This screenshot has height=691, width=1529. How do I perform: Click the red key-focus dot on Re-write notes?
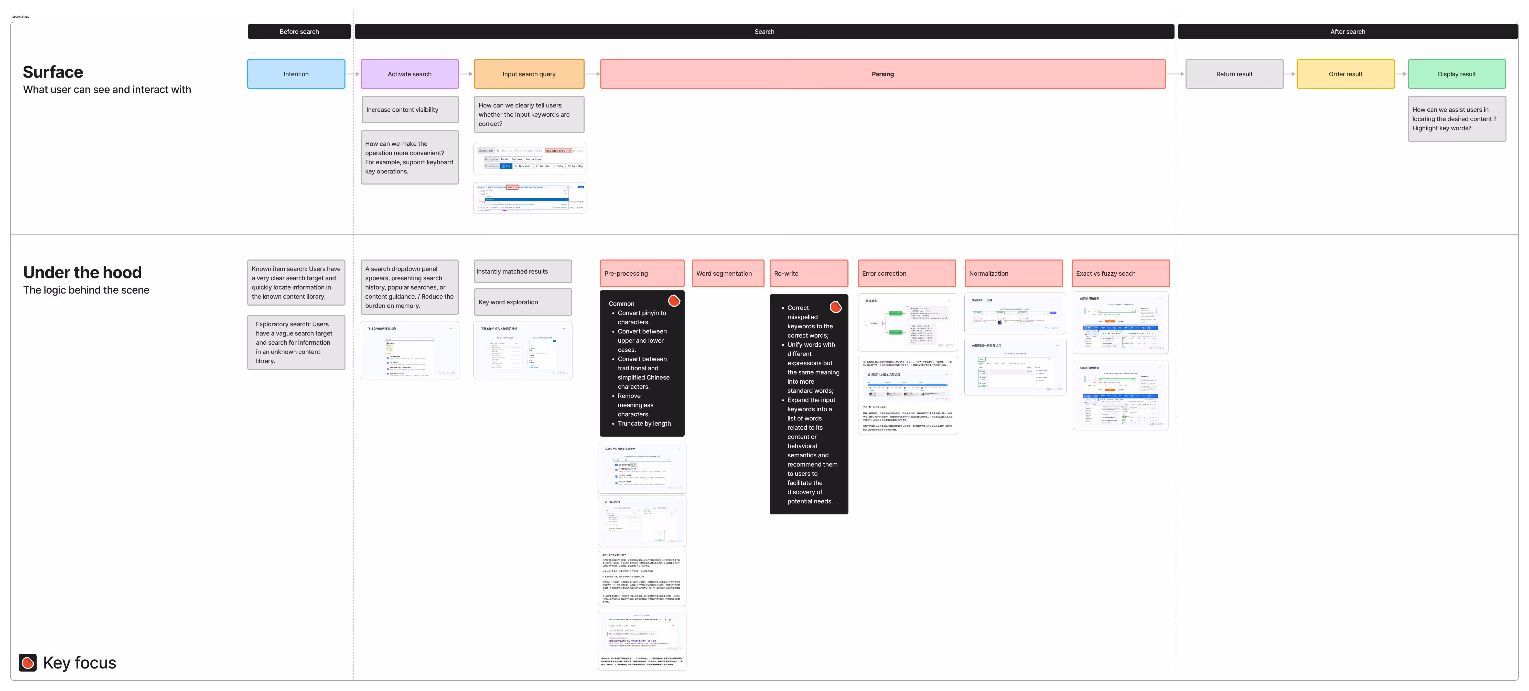coord(835,307)
